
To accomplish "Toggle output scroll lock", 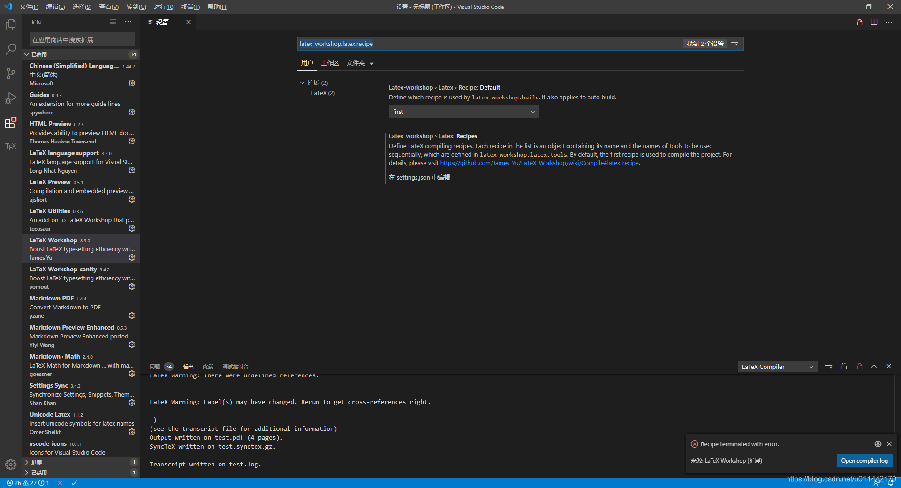I will point(844,367).
